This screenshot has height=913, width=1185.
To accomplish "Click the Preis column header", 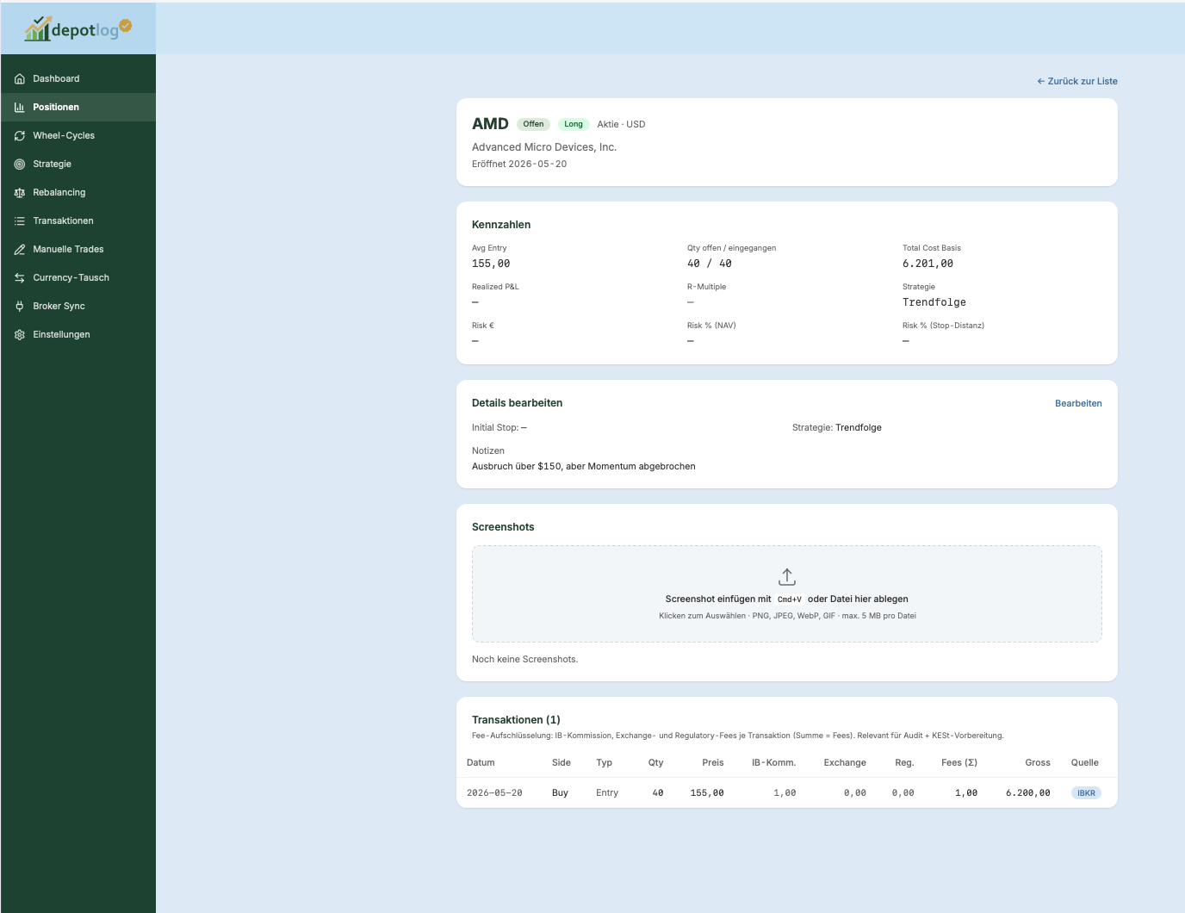I will 713,762.
